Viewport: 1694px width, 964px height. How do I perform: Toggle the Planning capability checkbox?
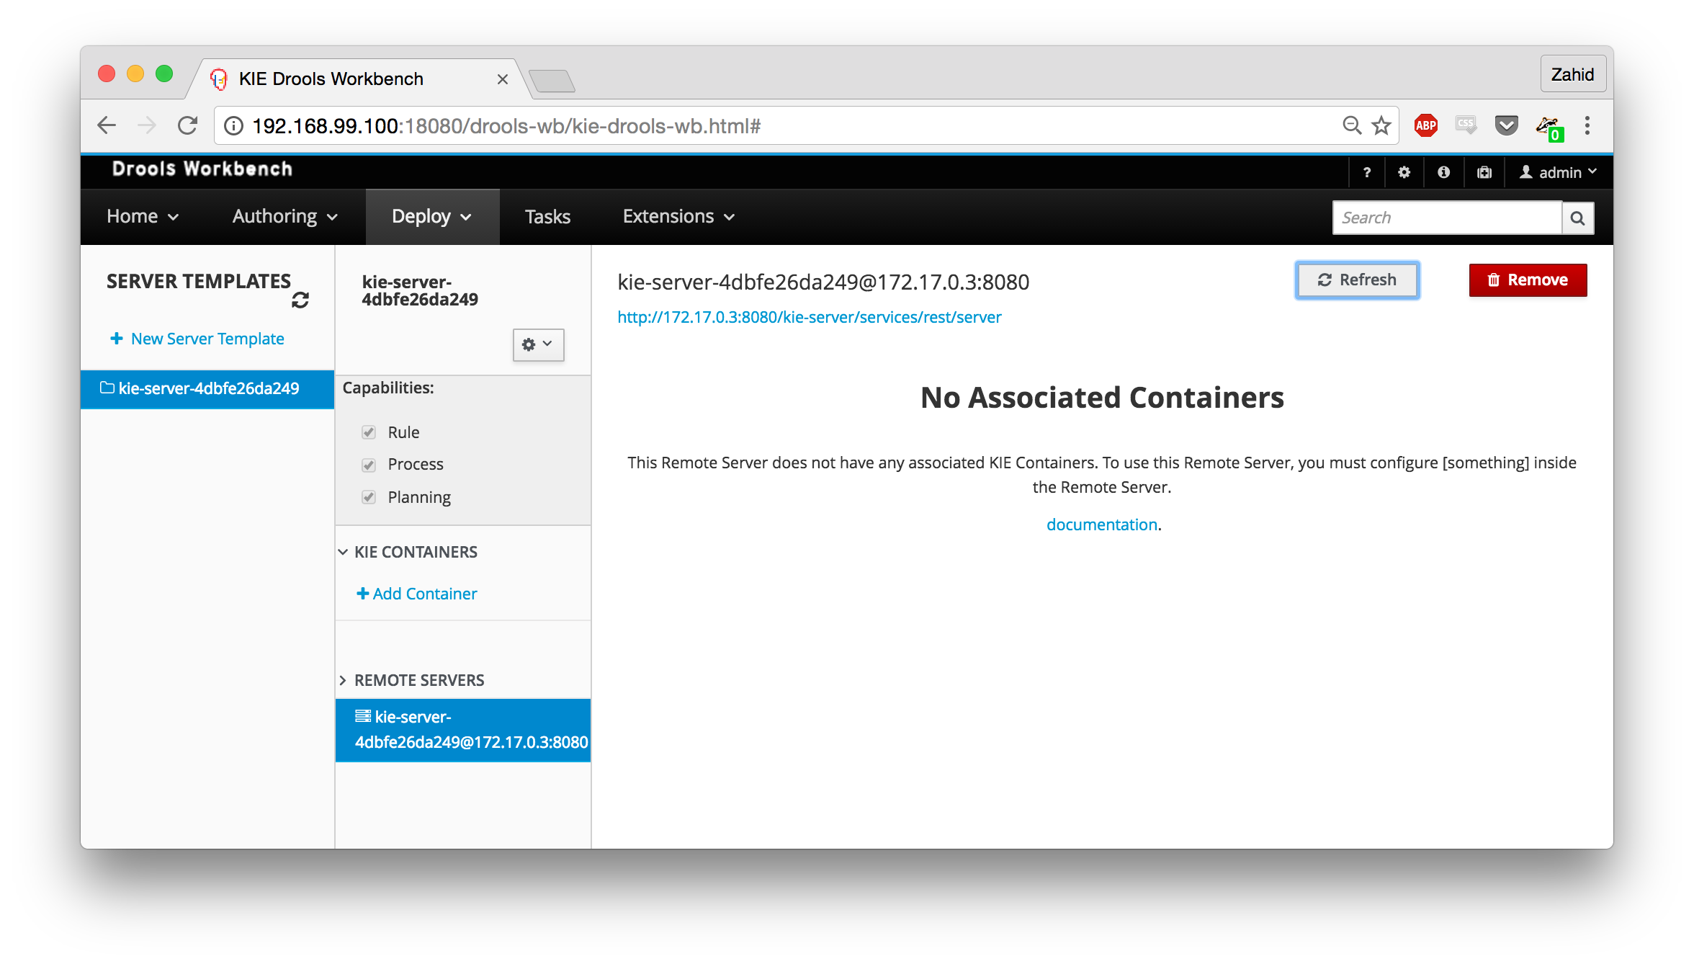[369, 497]
